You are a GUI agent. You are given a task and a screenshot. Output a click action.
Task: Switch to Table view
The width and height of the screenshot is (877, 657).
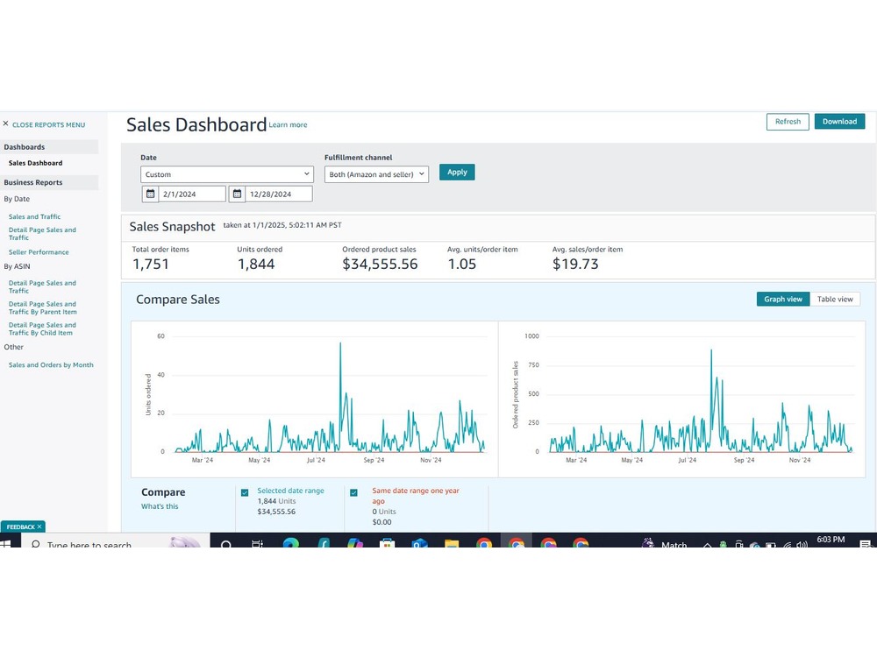click(835, 299)
